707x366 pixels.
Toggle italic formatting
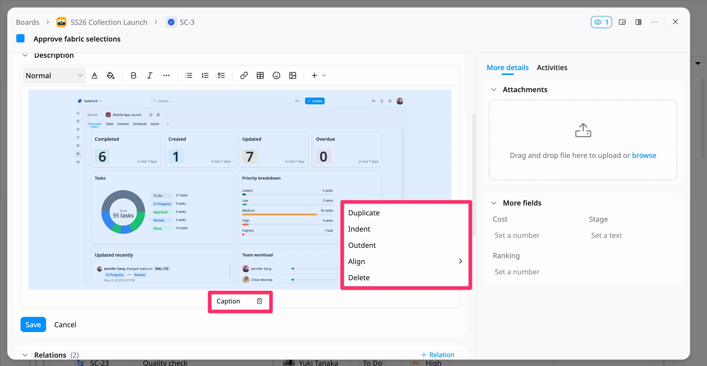coord(150,75)
